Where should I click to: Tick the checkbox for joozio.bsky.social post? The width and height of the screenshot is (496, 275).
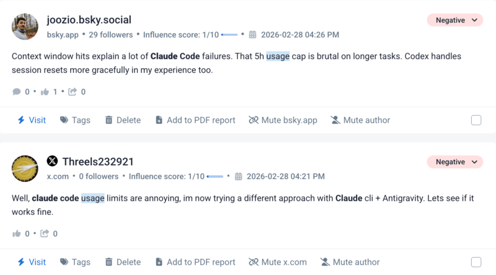(x=476, y=120)
